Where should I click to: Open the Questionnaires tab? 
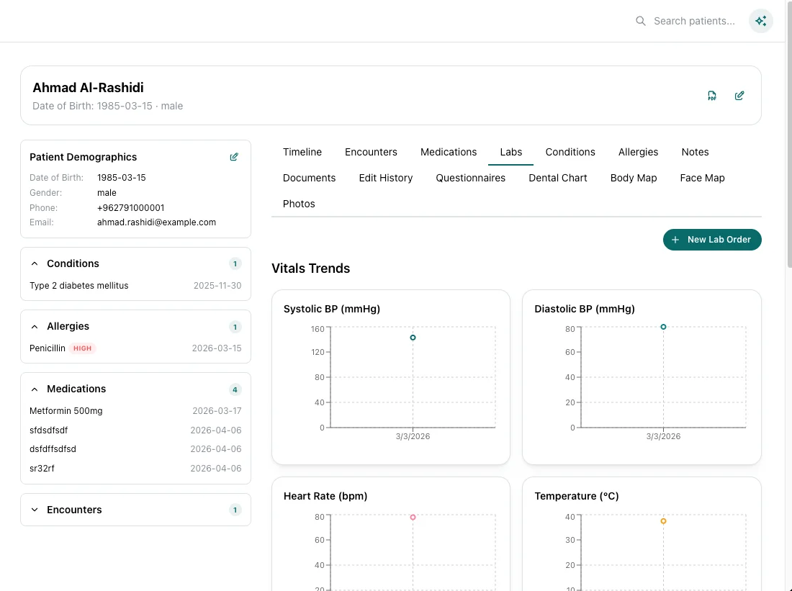click(471, 178)
